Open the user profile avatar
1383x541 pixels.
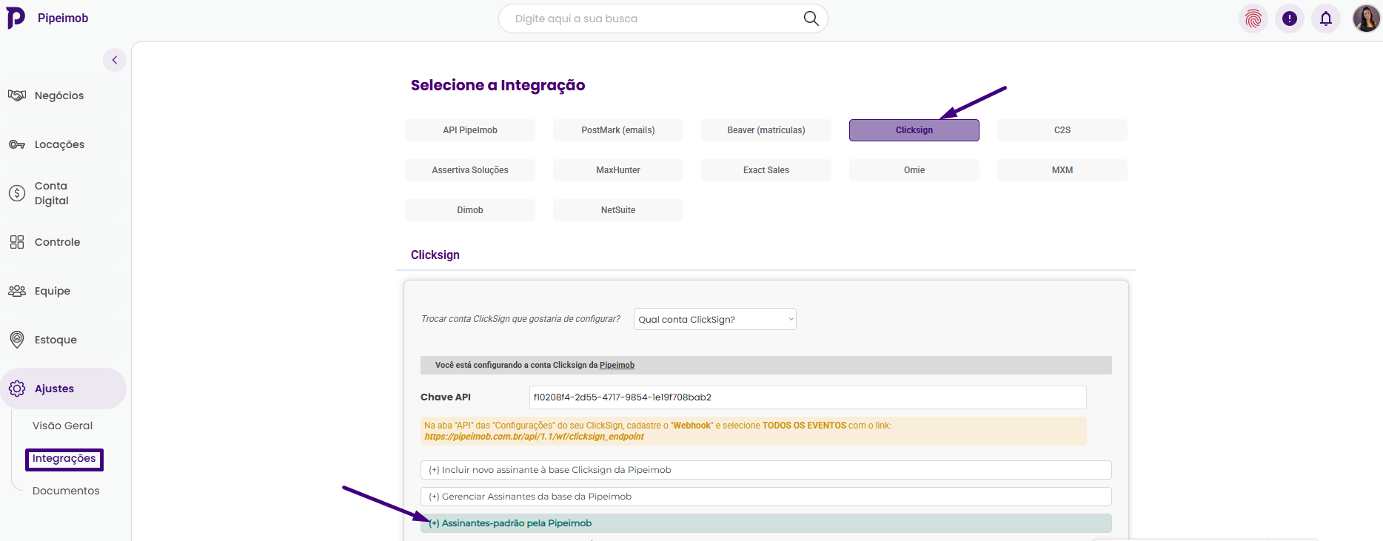tap(1365, 19)
